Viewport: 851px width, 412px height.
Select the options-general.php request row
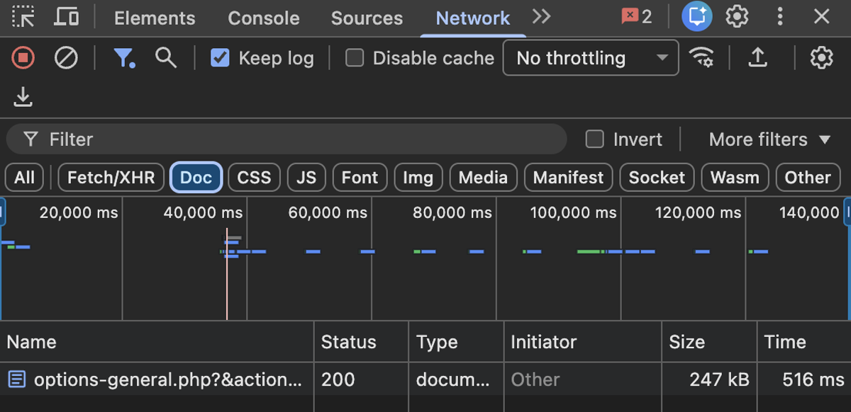click(x=425, y=379)
